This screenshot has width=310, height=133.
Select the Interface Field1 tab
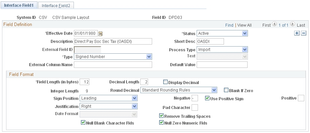[x=19, y=5]
